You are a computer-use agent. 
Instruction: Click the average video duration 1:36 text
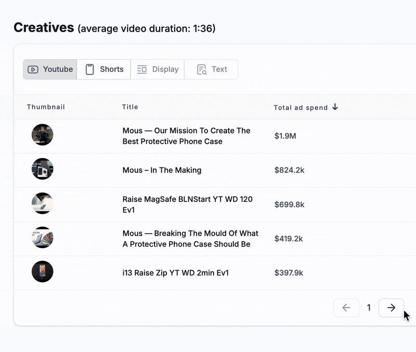click(x=147, y=29)
